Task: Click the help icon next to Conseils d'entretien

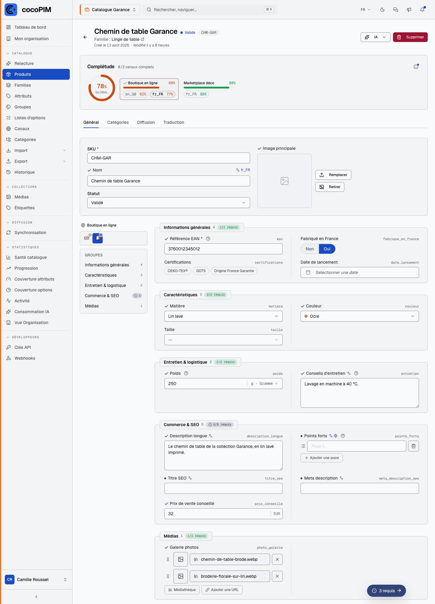Action: pyautogui.click(x=356, y=373)
